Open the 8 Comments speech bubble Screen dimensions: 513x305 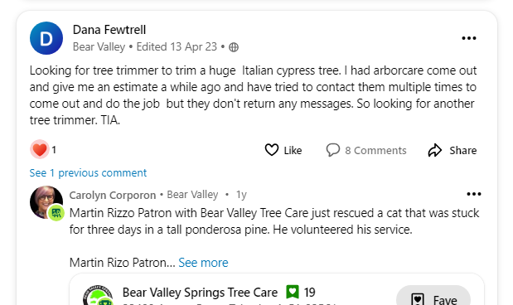pyautogui.click(x=332, y=150)
